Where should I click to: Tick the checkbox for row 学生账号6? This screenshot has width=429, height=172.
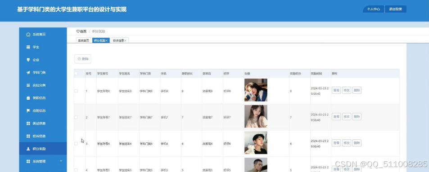76,144
